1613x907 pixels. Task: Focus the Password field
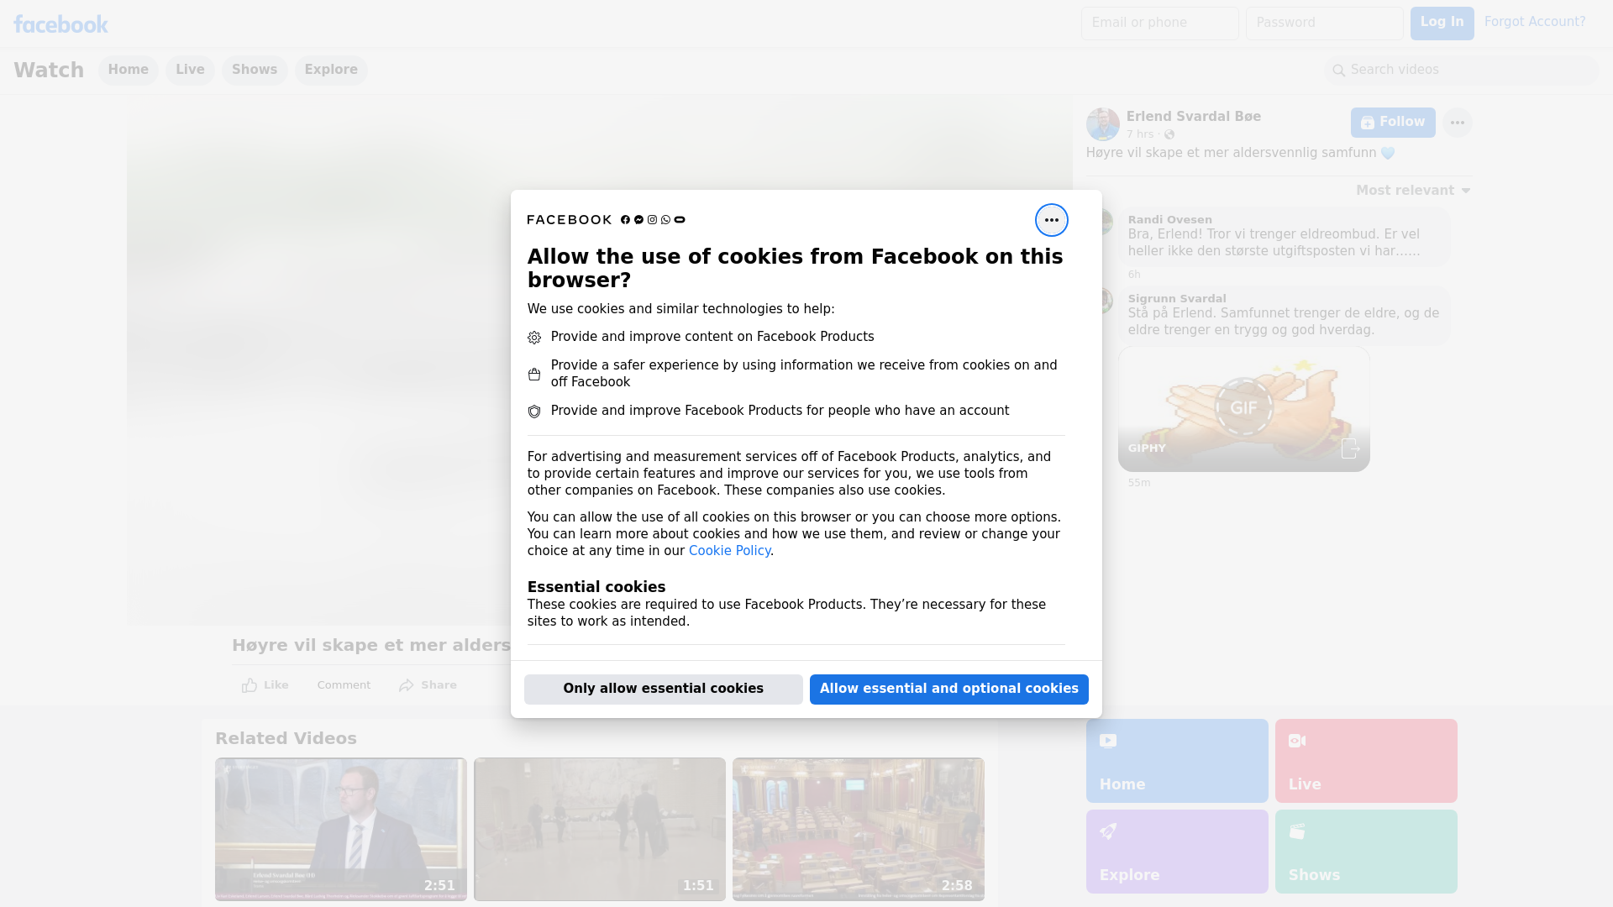[1324, 24]
